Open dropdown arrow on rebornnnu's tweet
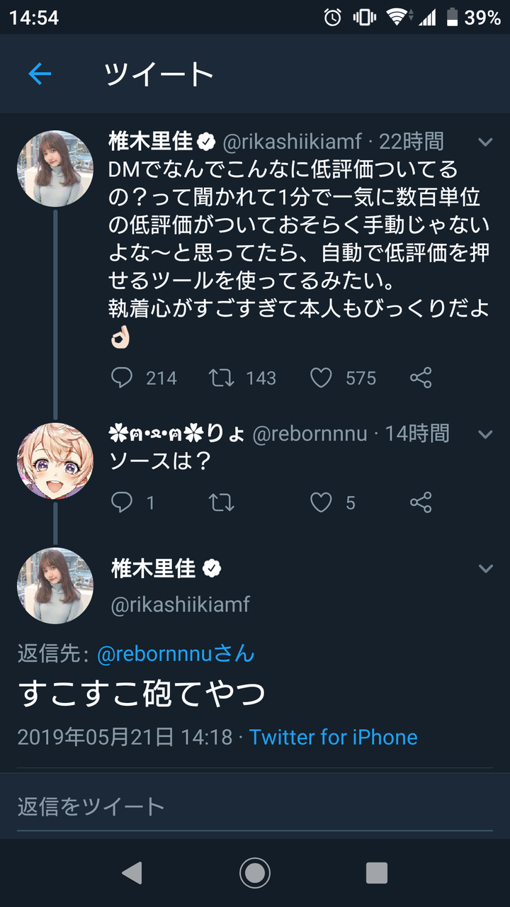 pyautogui.click(x=485, y=434)
